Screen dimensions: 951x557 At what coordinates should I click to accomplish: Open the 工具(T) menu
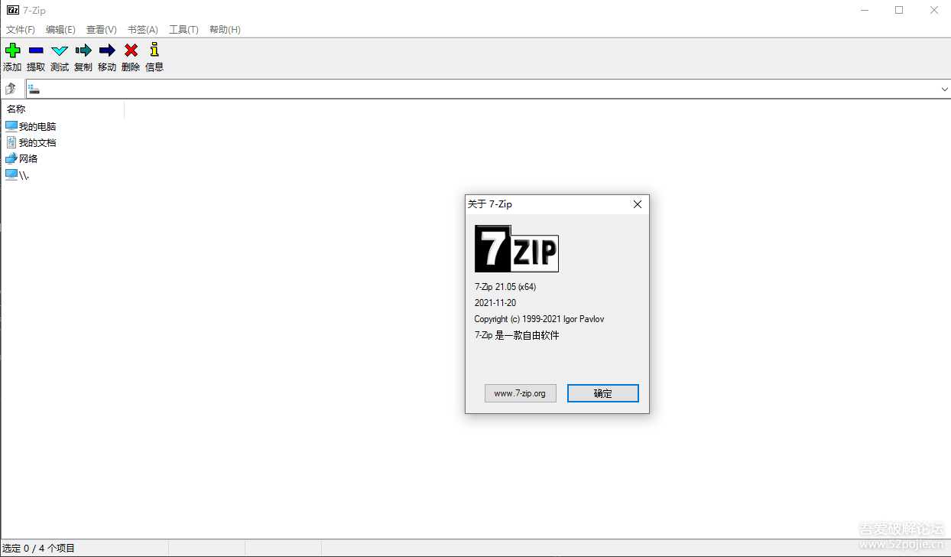pyautogui.click(x=183, y=29)
